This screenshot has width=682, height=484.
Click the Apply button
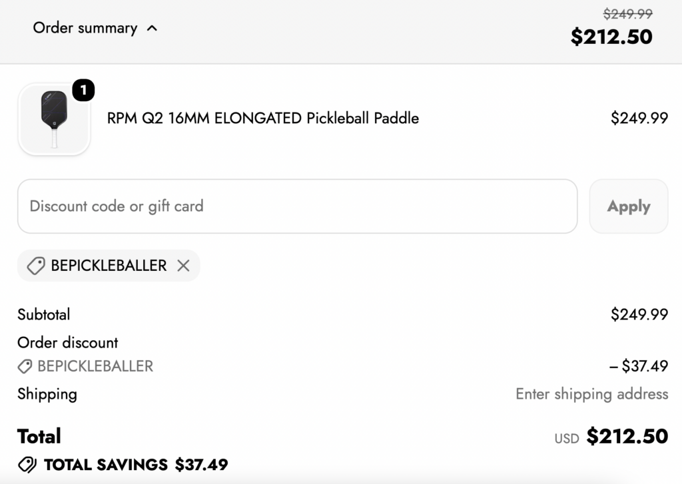coord(629,206)
